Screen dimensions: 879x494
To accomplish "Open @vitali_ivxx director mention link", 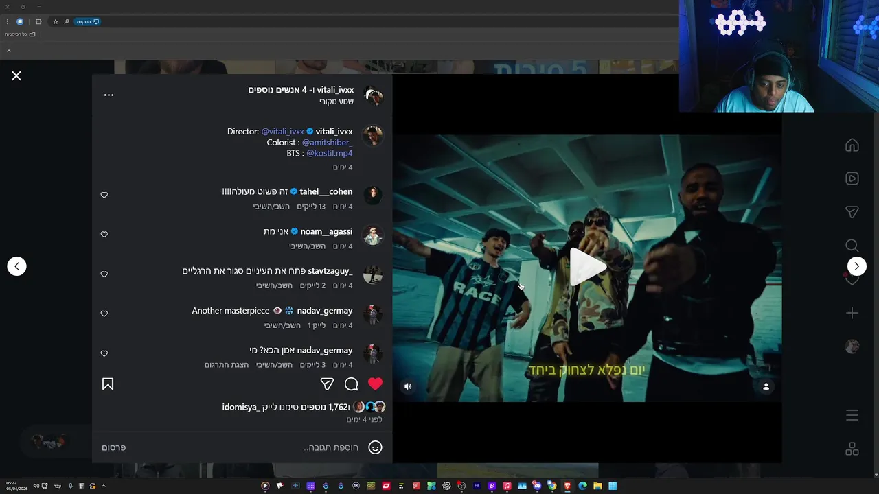I will pyautogui.click(x=282, y=132).
